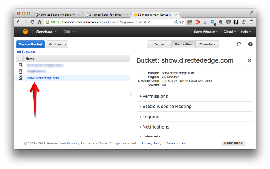This screenshot has width=270, height=169.
Task: Reload the page with the browser refresh icon
Action: [x=32, y=22]
